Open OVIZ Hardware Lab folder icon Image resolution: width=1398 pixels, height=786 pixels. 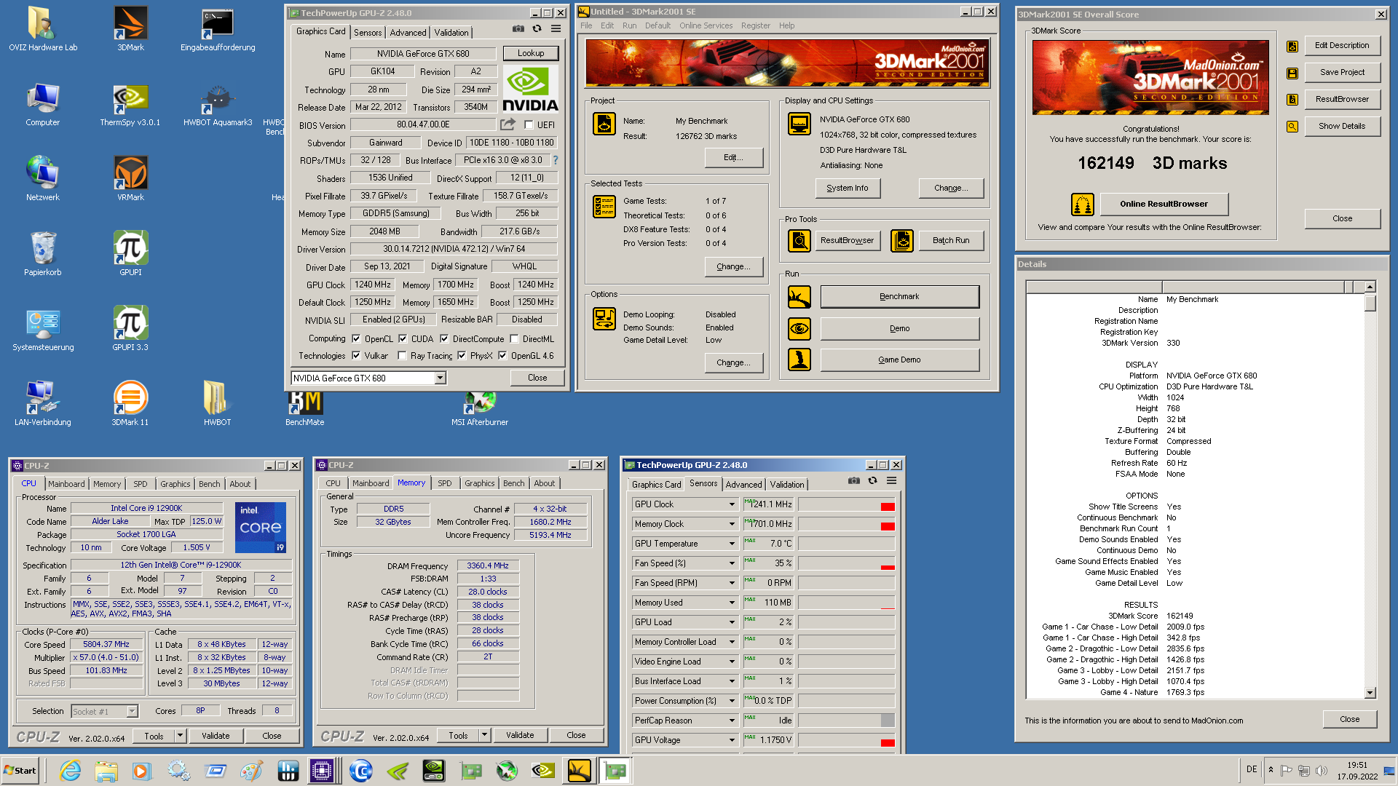[43, 29]
